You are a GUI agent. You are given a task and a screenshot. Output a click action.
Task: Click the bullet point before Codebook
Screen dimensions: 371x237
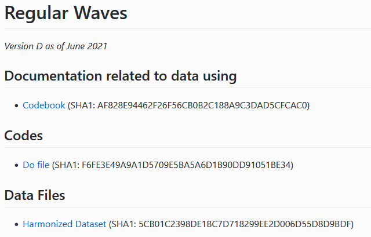(x=16, y=105)
